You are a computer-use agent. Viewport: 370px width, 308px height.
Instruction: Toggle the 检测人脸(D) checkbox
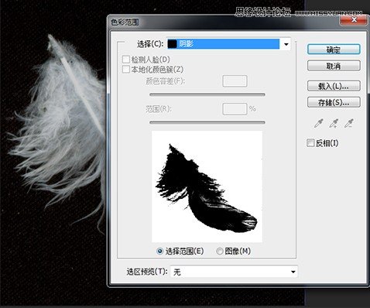point(126,60)
